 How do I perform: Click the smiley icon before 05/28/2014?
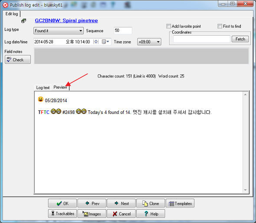click(x=41, y=99)
